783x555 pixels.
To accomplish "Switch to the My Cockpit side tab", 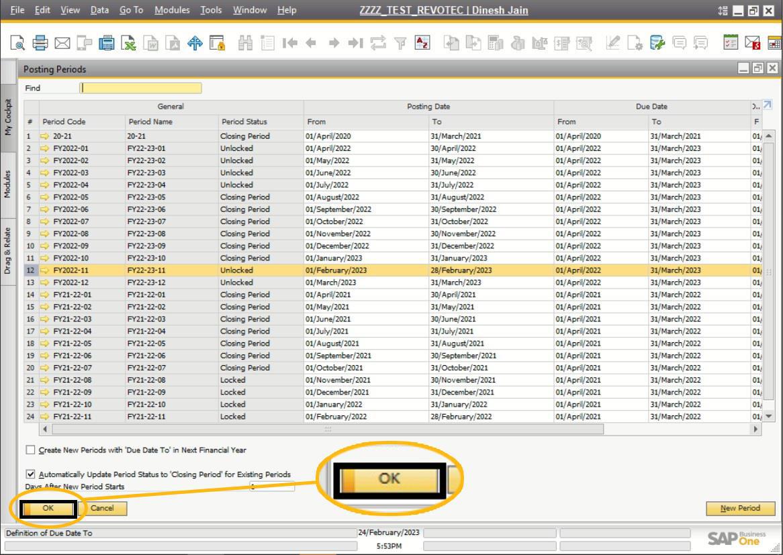I will (8, 117).
